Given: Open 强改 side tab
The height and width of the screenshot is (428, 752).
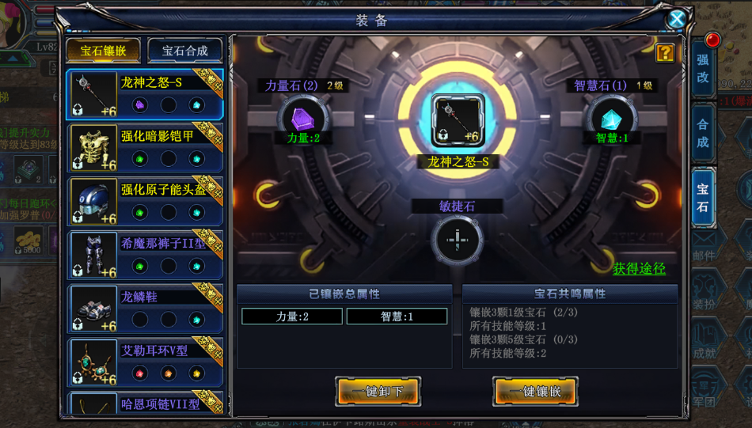Looking at the screenshot, I should 703,68.
